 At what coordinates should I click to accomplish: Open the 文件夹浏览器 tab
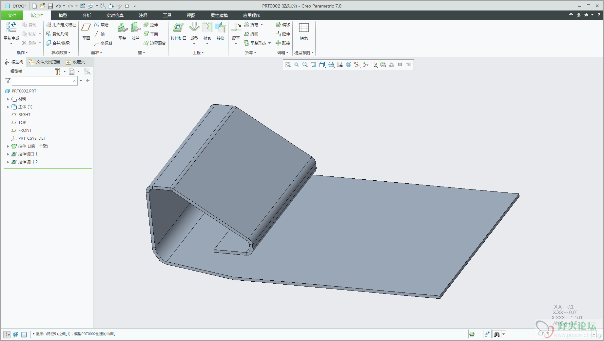pos(45,62)
